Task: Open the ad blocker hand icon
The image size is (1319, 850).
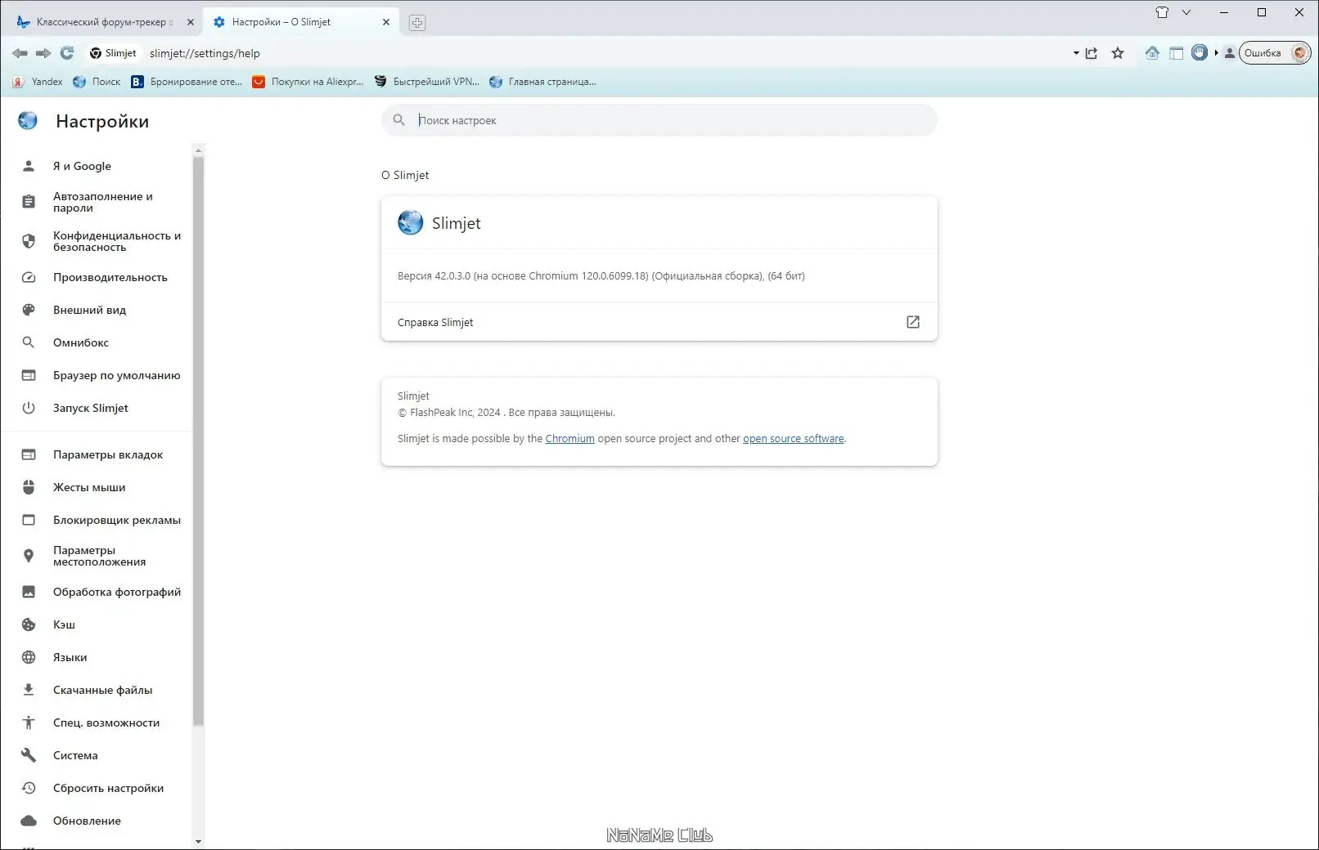Action: click(x=1200, y=52)
